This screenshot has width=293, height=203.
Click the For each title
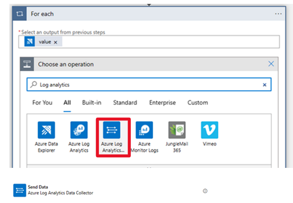pyautogui.click(x=42, y=14)
